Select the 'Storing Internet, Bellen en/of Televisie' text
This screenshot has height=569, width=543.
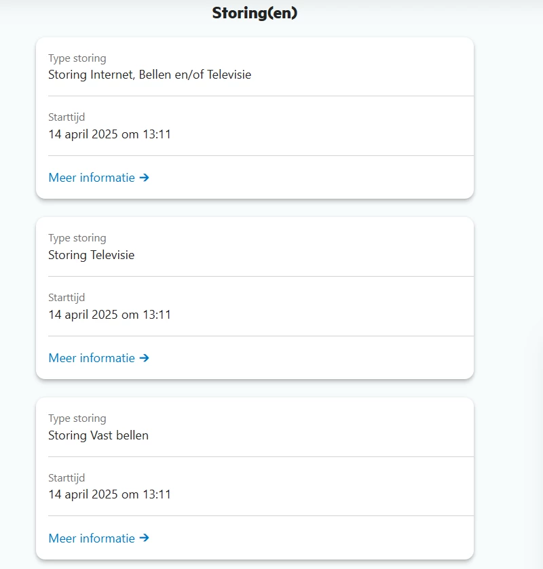click(149, 75)
